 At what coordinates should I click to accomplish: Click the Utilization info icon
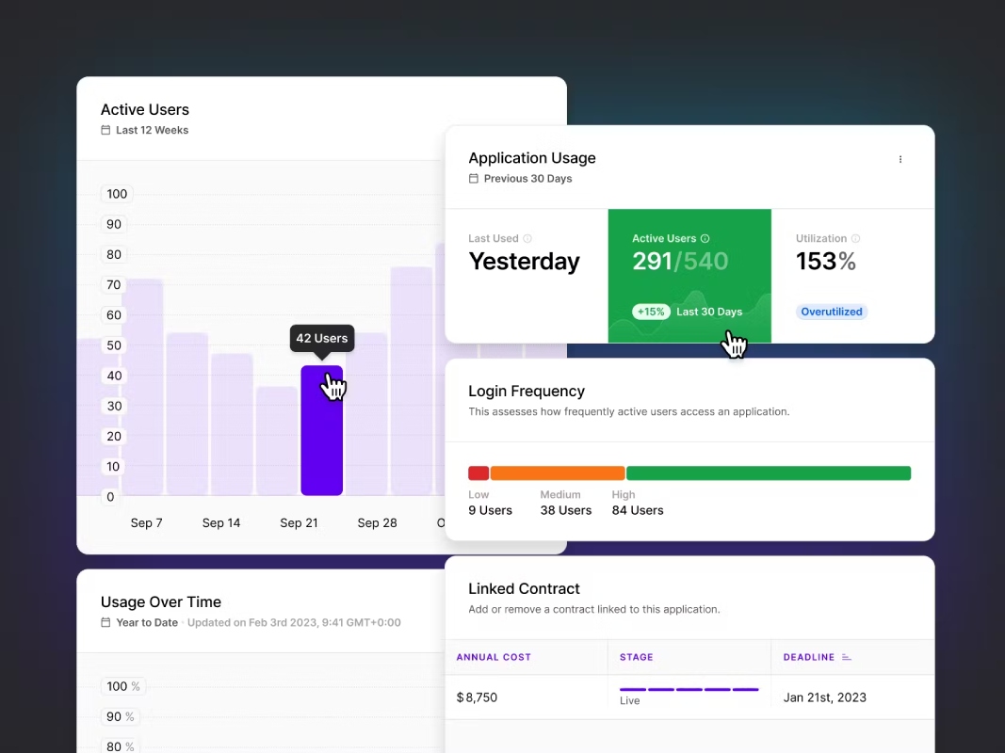[855, 238]
